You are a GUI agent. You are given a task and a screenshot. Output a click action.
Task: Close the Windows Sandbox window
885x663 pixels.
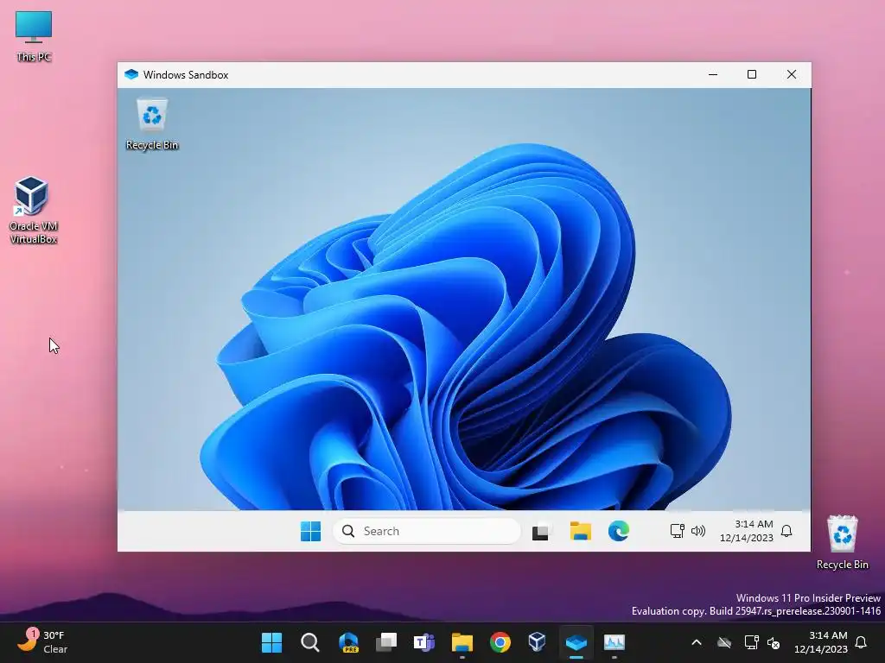tap(792, 74)
